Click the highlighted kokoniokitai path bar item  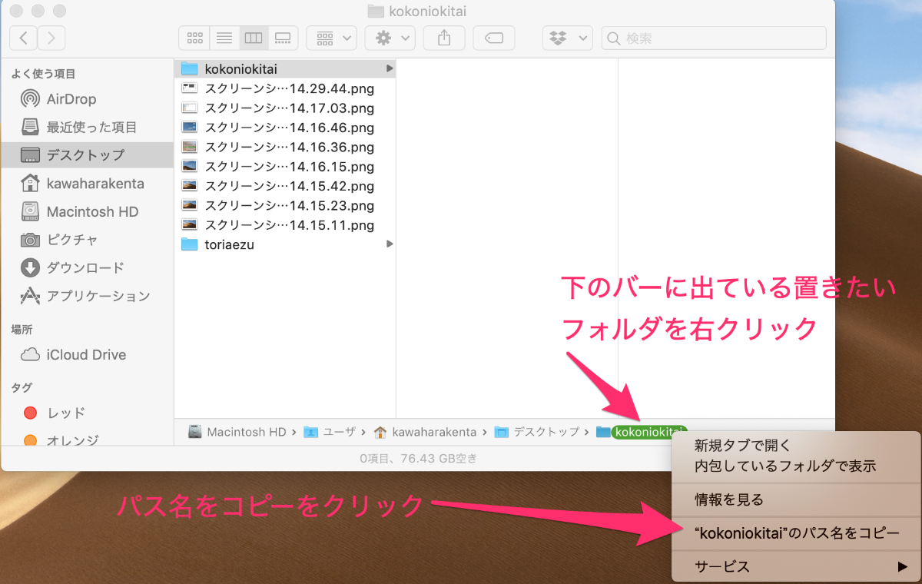(x=642, y=432)
